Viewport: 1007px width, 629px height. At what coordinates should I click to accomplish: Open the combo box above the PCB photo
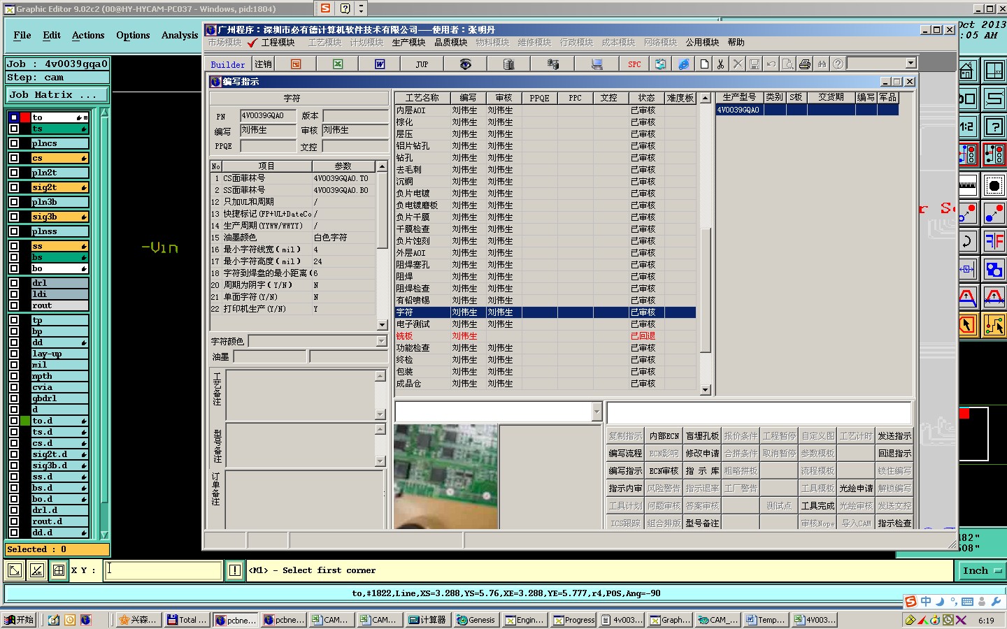pos(597,412)
